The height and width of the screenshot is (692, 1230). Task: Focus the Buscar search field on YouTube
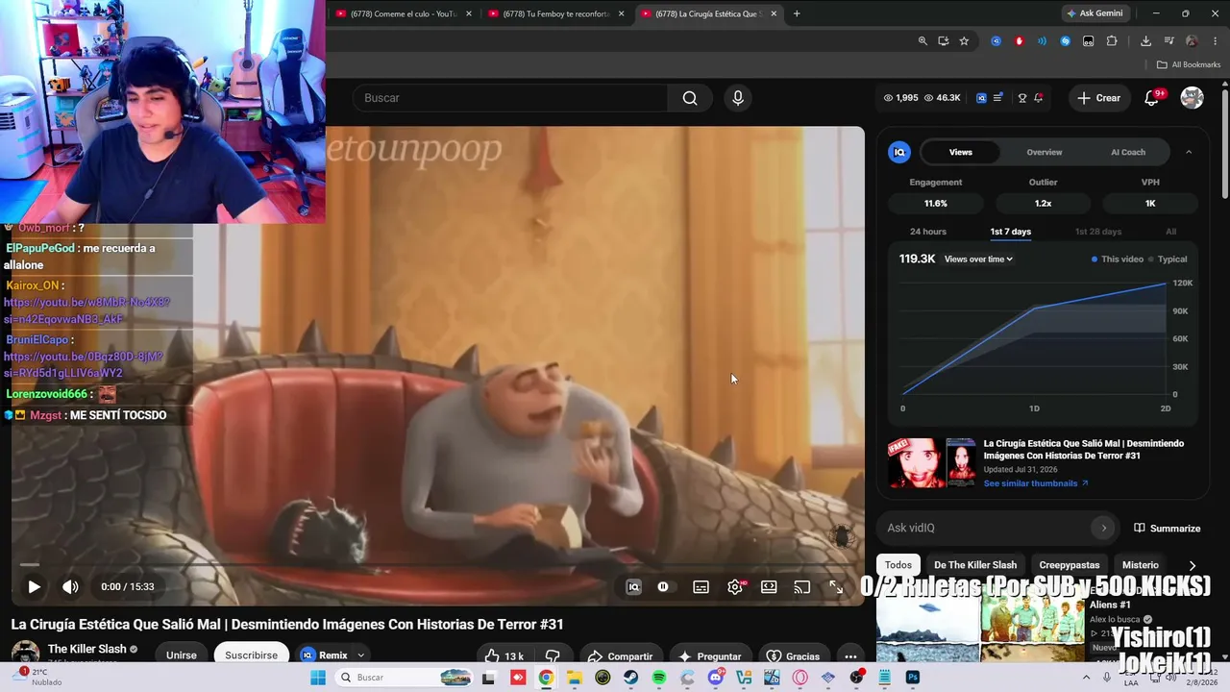tap(511, 98)
